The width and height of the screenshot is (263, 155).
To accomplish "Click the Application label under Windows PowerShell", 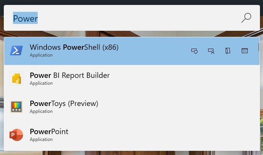I will pos(41,55).
